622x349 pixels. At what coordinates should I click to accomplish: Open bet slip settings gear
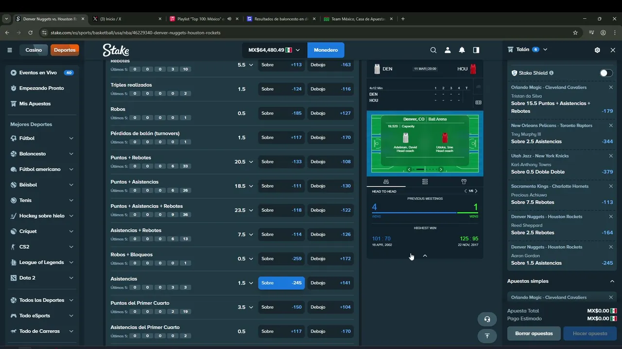pyautogui.click(x=597, y=50)
